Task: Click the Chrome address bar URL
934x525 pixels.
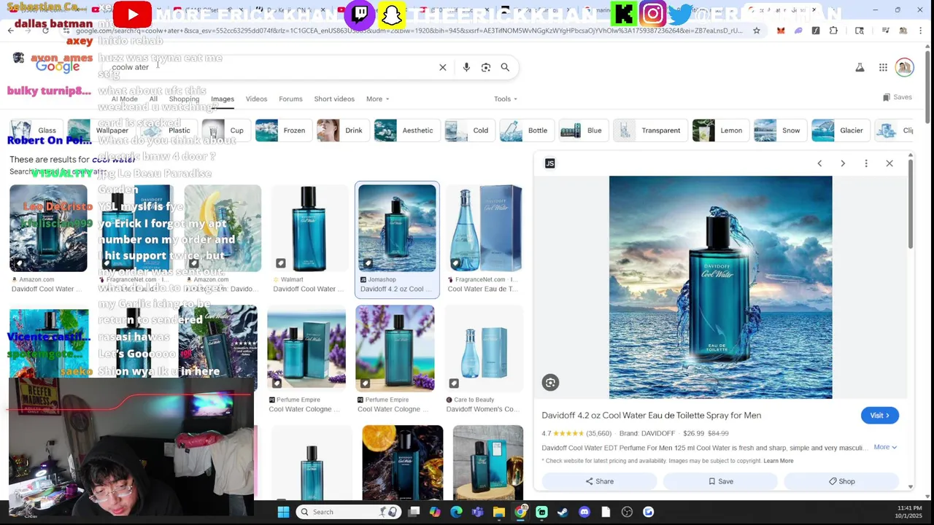Action: coord(409,31)
